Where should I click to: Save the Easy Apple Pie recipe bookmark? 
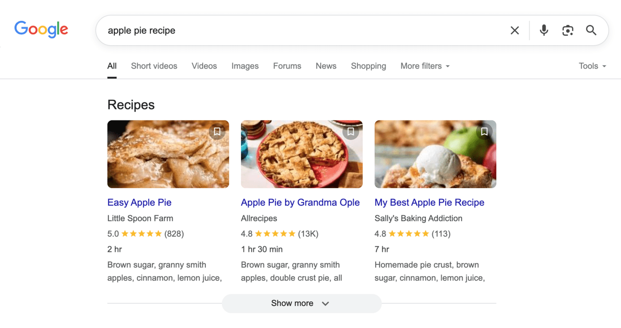click(x=217, y=131)
